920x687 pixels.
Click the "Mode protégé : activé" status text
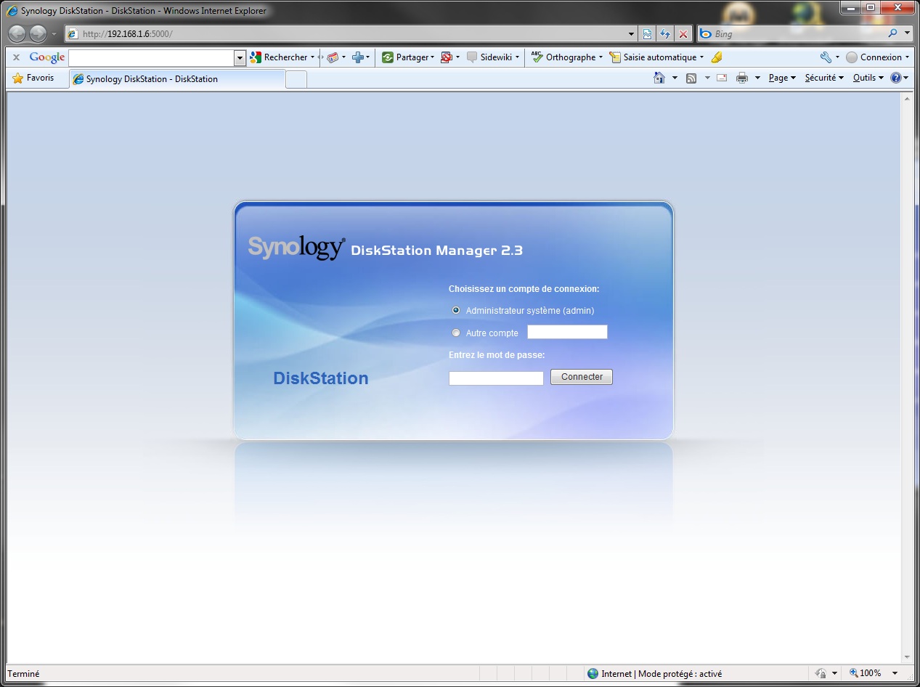pyautogui.click(x=680, y=674)
